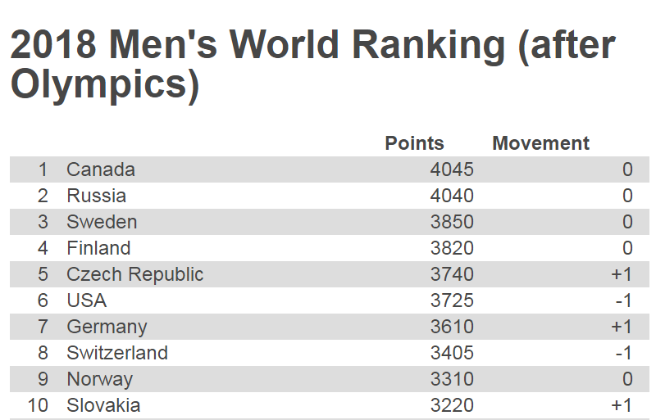Select Czech Republic in the table

[x=135, y=274]
